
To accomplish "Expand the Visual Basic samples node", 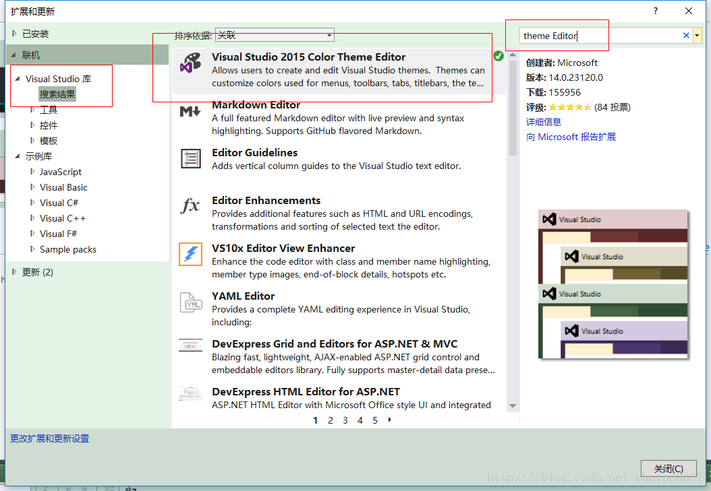I will [x=32, y=187].
